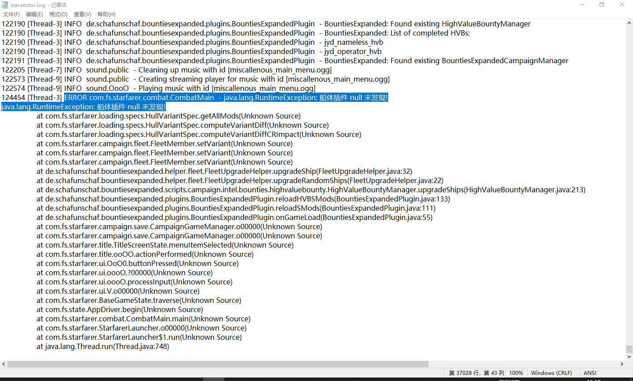633x381 pixels.
Task: Click the vertical scrollbar down arrow
Action: tap(629, 357)
